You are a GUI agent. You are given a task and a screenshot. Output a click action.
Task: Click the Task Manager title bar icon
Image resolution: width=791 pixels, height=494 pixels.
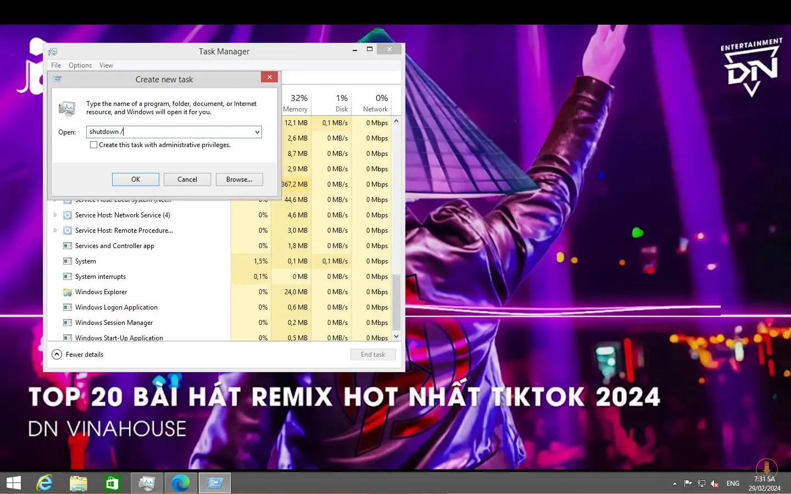click(53, 52)
